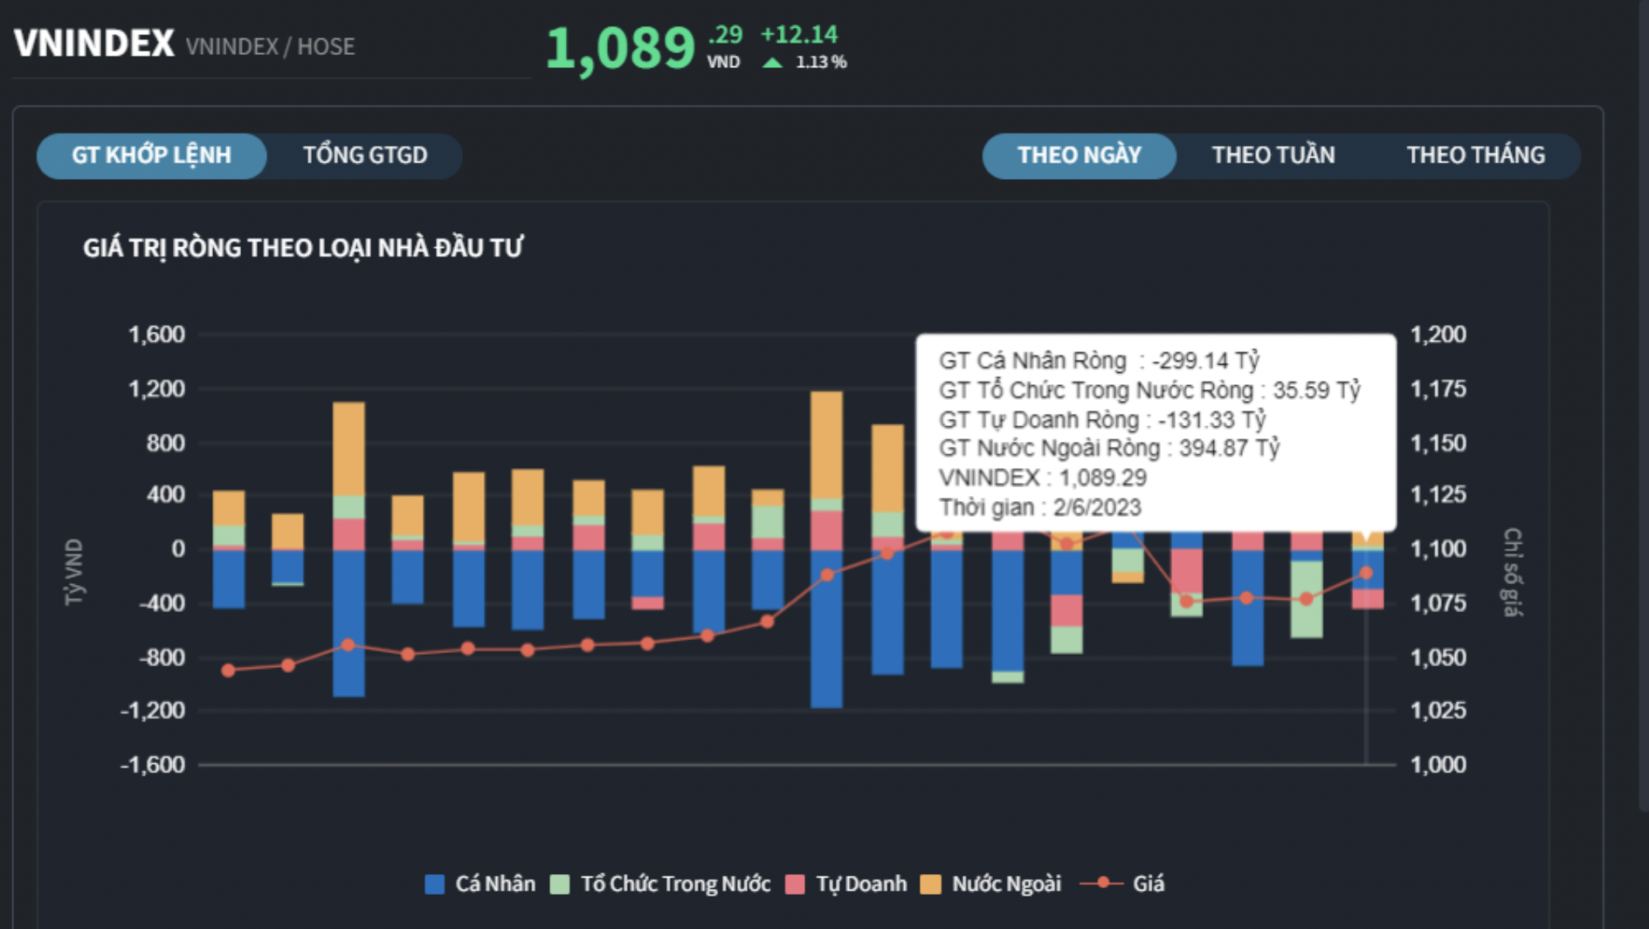1649x929 pixels.
Task: Click the light green Tổ Chức legend square
Action: click(x=560, y=884)
